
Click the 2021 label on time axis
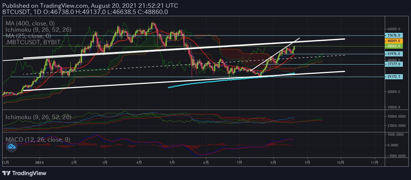point(40,162)
